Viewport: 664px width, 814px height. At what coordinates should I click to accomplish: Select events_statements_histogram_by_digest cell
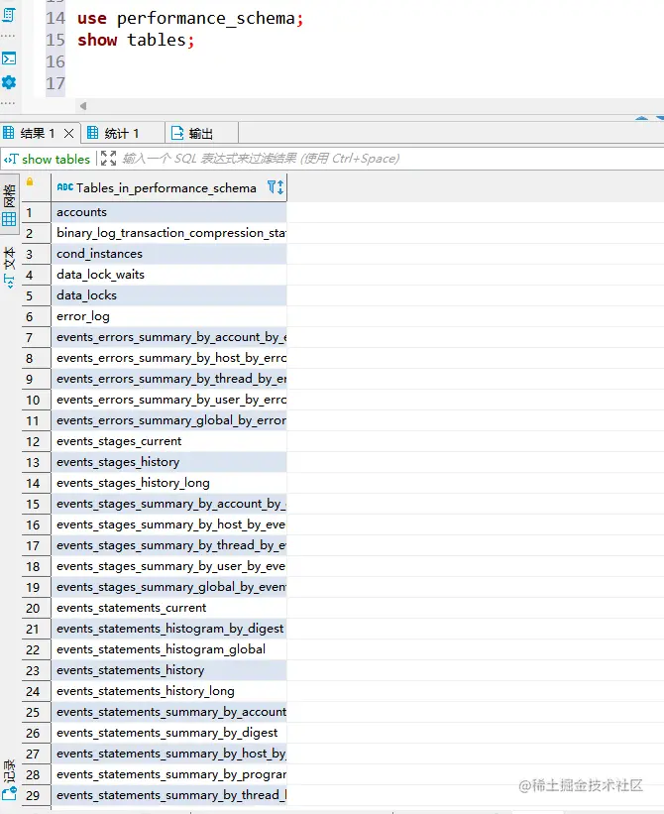click(x=168, y=629)
